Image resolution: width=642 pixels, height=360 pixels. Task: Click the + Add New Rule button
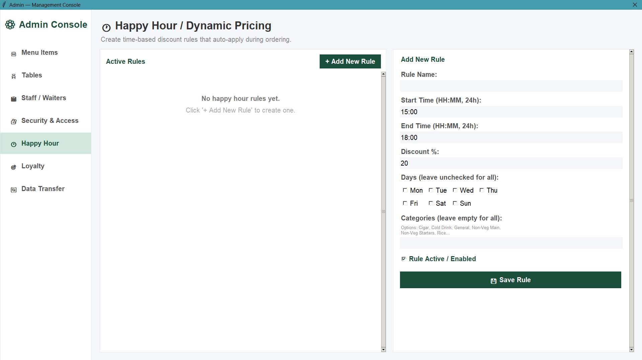(x=350, y=61)
